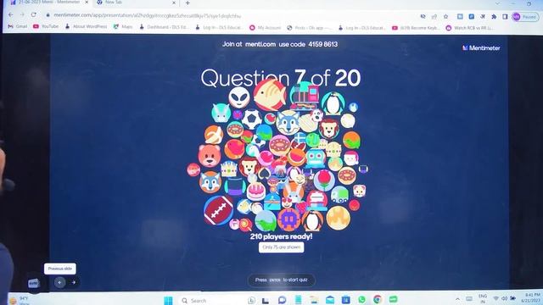Screen dimensions: 543x305
Task: Click the browser back arrow
Action: pos(11,15)
